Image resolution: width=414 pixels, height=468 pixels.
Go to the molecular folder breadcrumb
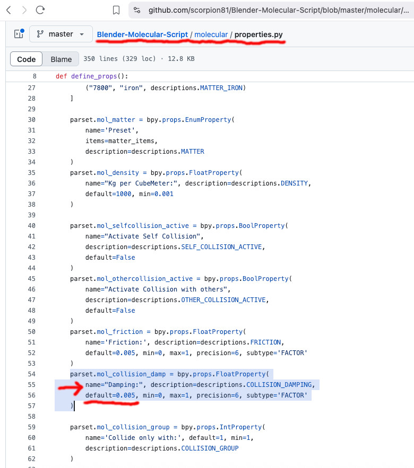point(211,34)
